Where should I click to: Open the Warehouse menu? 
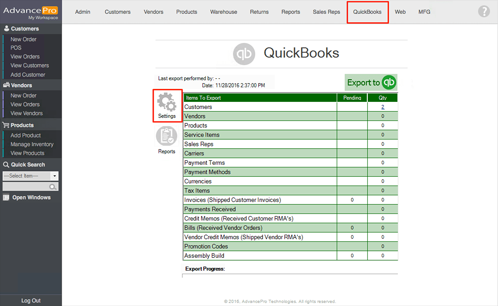(224, 12)
